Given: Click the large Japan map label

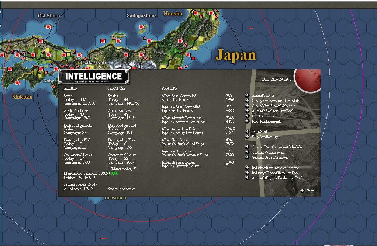Looking at the screenshot, I should tap(236, 56).
